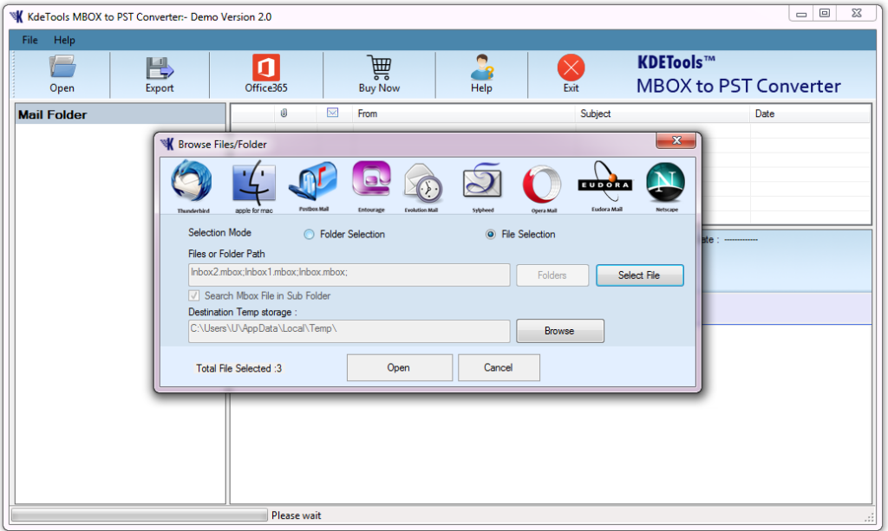
Task: Open the File menu
Action: [29, 40]
